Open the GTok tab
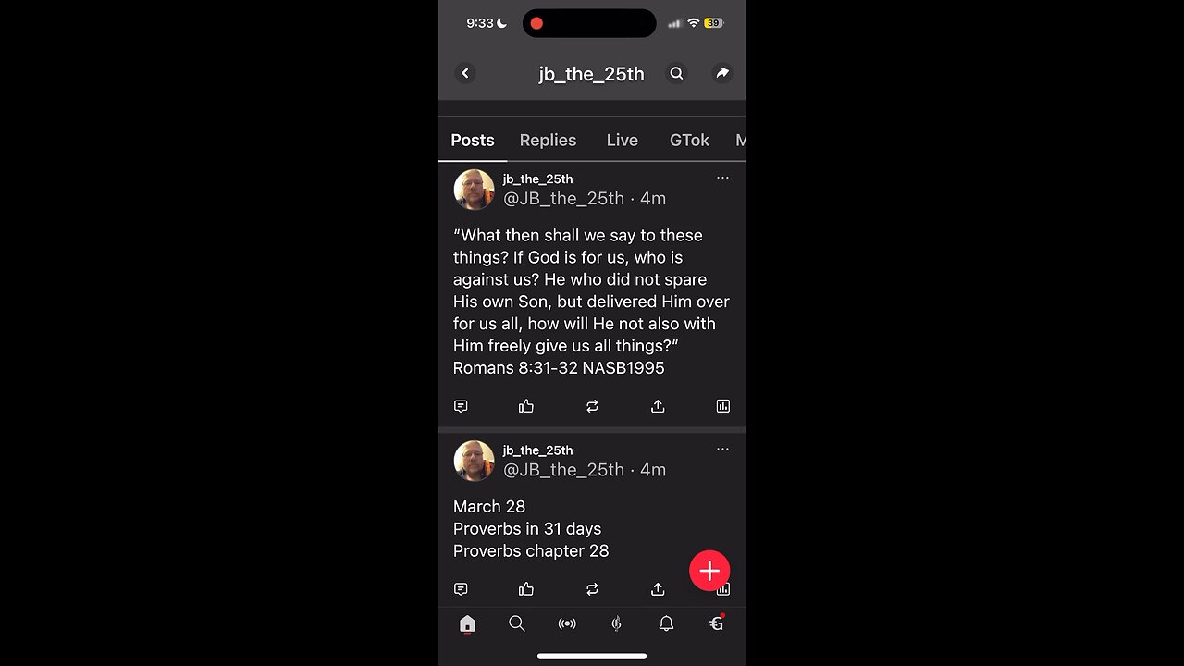This screenshot has height=666, width=1184. pos(689,140)
